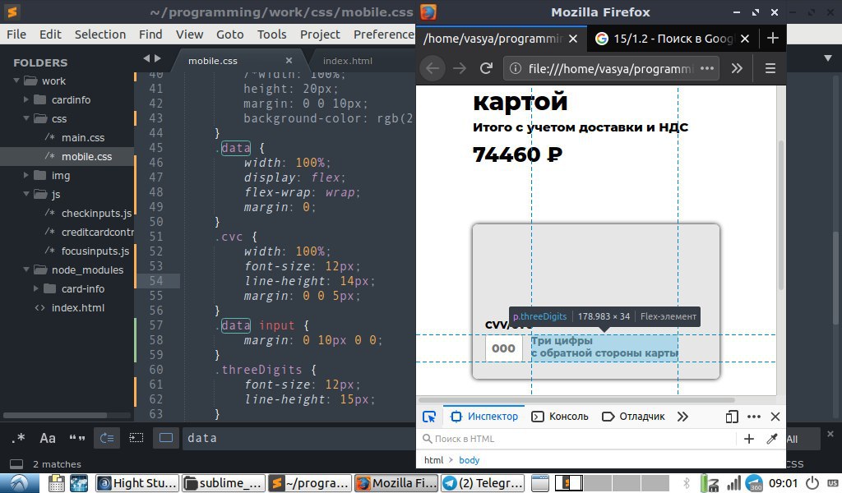This screenshot has height=493, width=842.
Task: Close the mobile.css editor tab
Action: [289, 61]
